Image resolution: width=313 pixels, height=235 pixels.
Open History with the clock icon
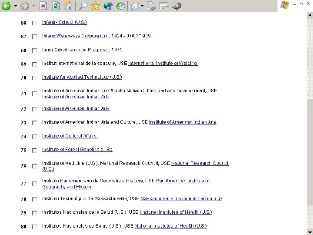(x=120, y=6)
